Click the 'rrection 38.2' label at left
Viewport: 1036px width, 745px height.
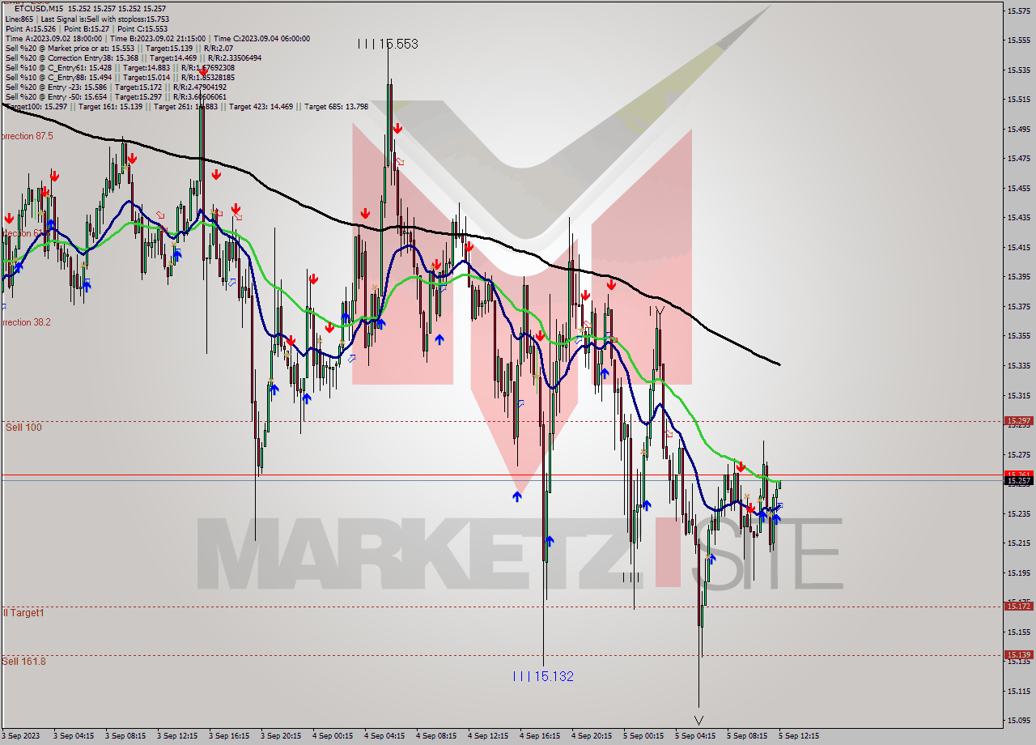coord(26,322)
